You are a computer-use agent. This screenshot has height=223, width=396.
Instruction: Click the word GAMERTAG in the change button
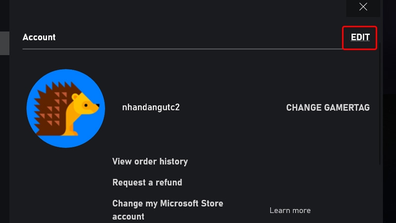pyautogui.click(x=346, y=108)
